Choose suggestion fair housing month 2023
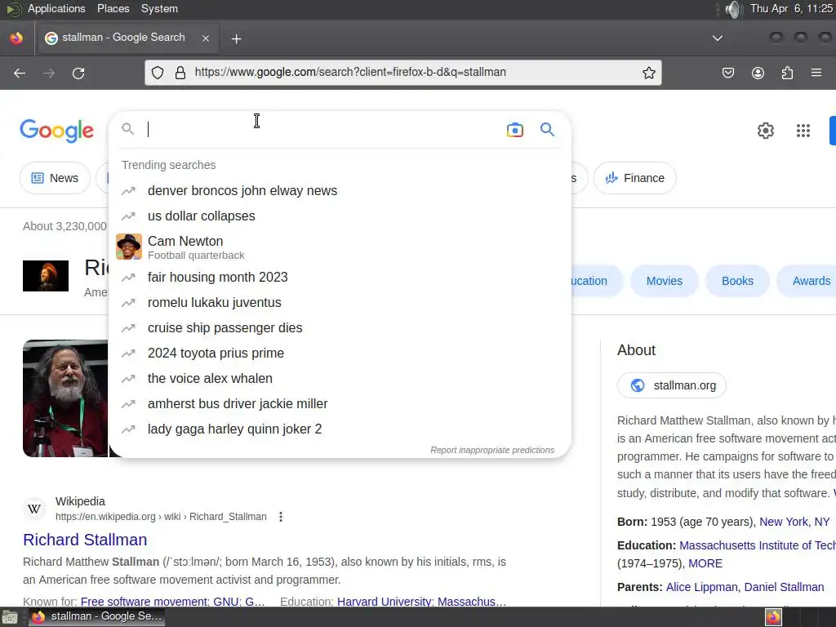The image size is (836, 627). click(340, 278)
